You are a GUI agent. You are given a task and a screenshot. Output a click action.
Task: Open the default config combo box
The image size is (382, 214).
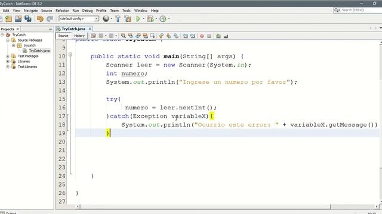point(79,18)
